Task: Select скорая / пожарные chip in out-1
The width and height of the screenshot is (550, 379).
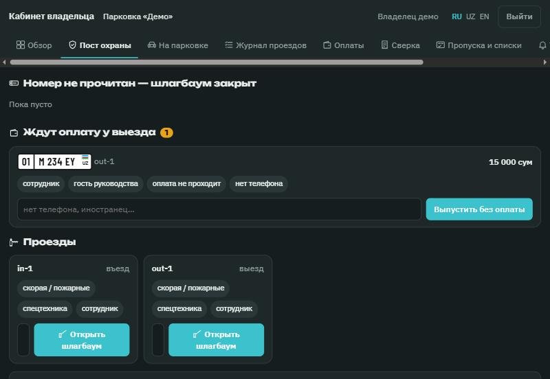Action: click(190, 288)
